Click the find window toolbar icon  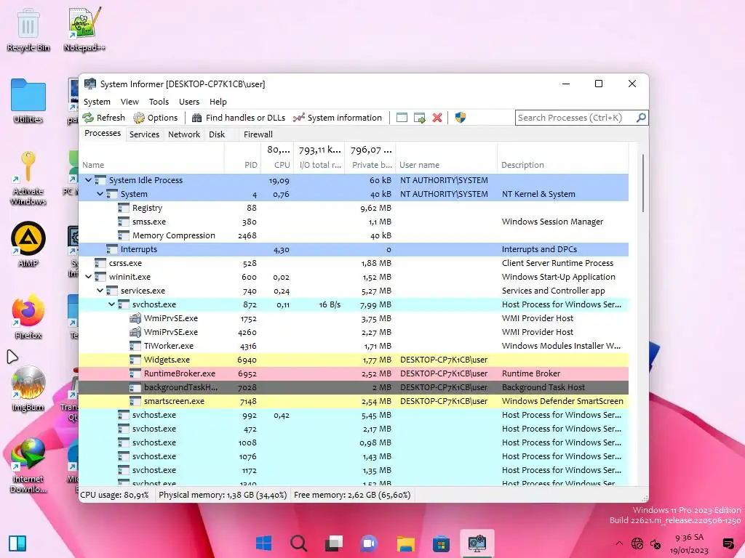[402, 118]
